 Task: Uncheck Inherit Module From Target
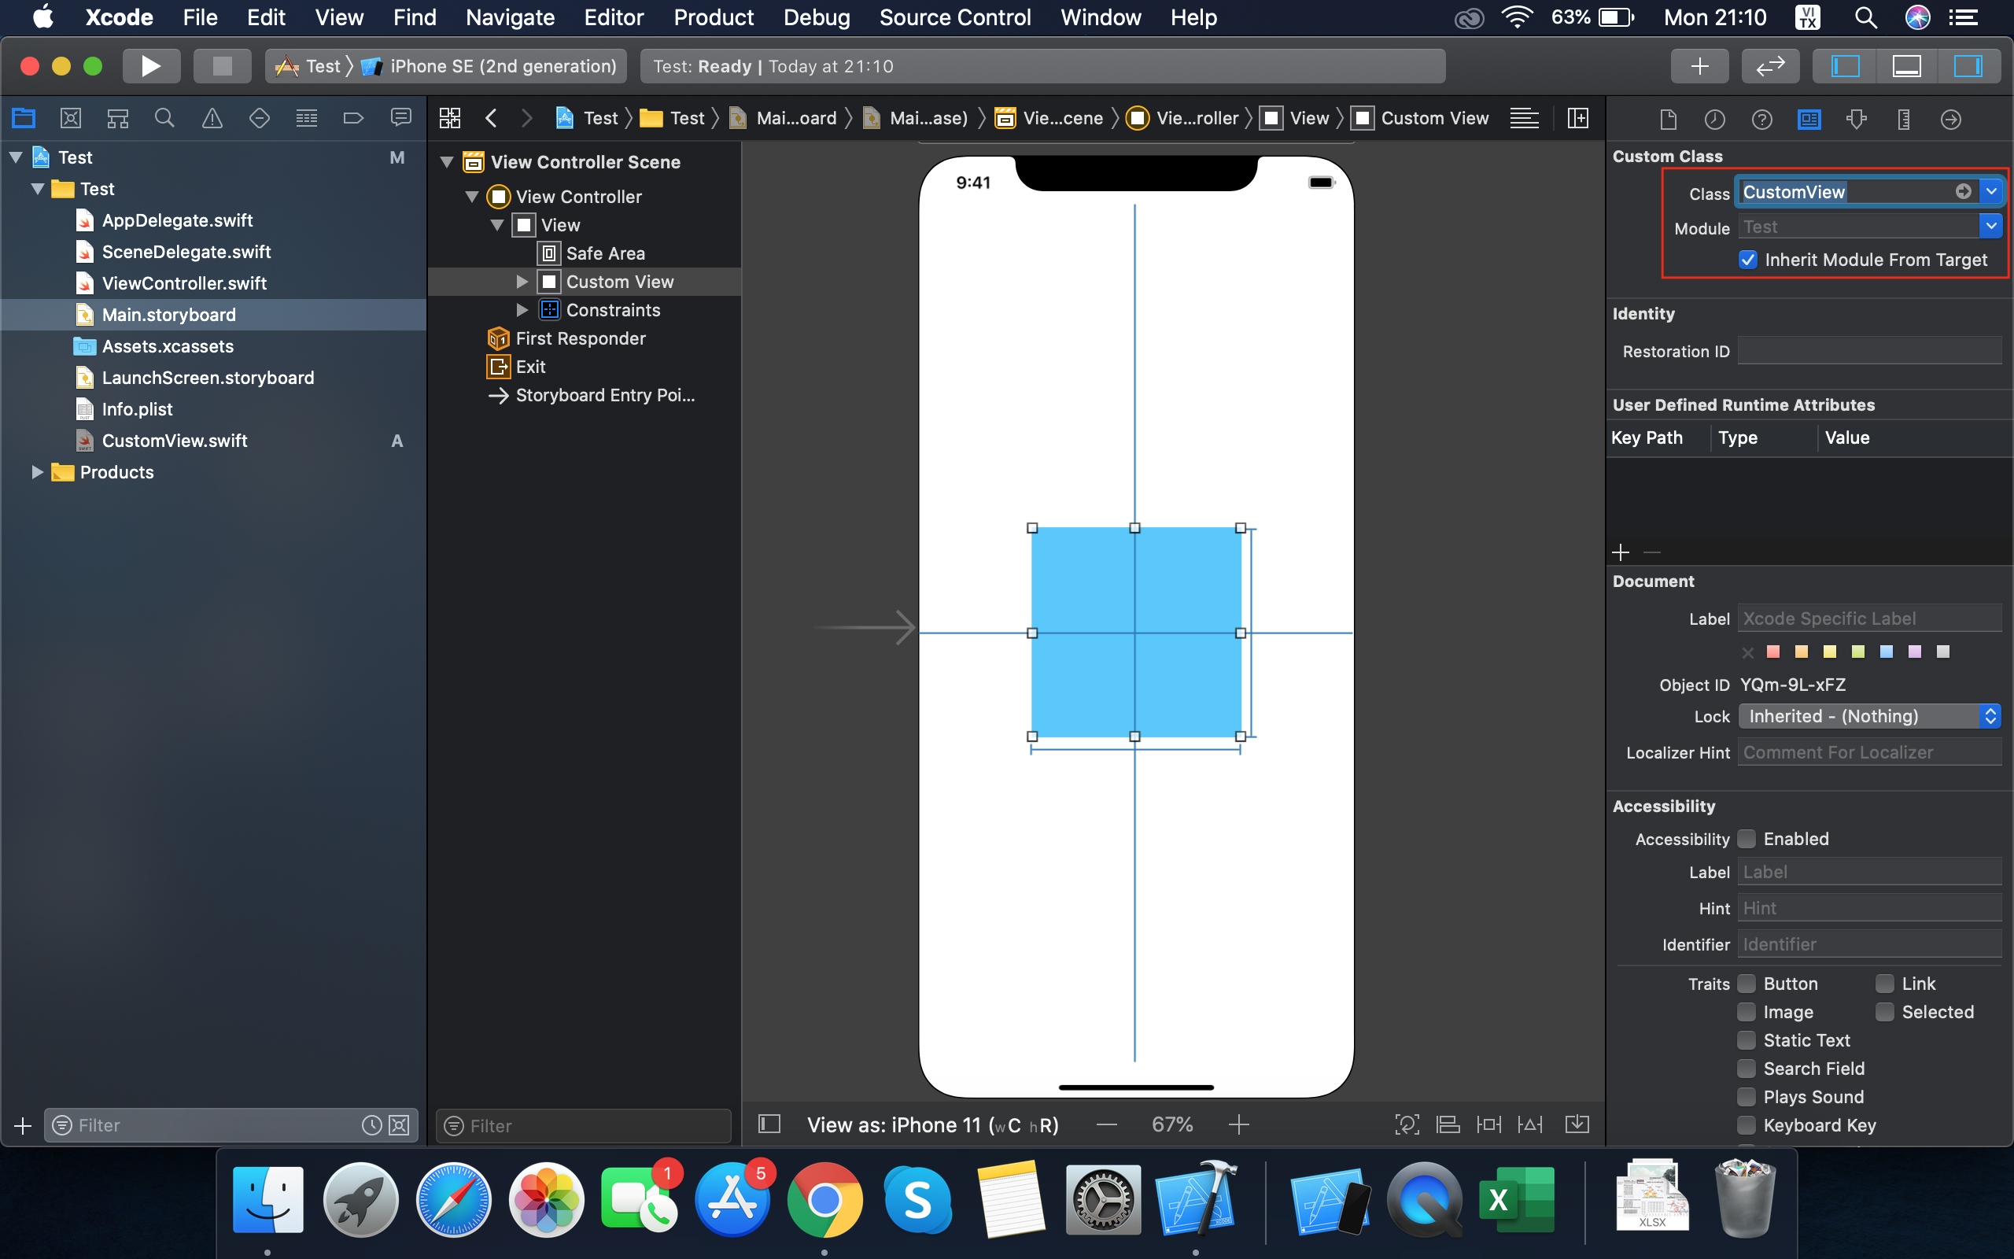pos(1747,259)
